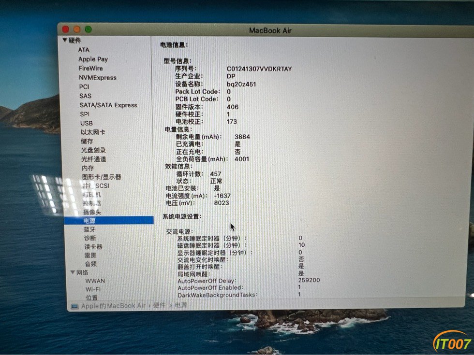Select 光盘刻录 disc burning item

tap(93, 150)
